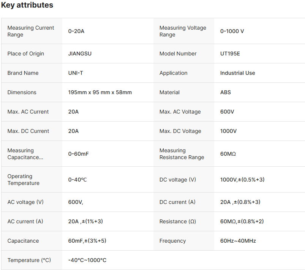The image size is (305, 270).
Task: Click the 60MΩ,±(0.8%+2) resistance value
Action: tap(242, 221)
